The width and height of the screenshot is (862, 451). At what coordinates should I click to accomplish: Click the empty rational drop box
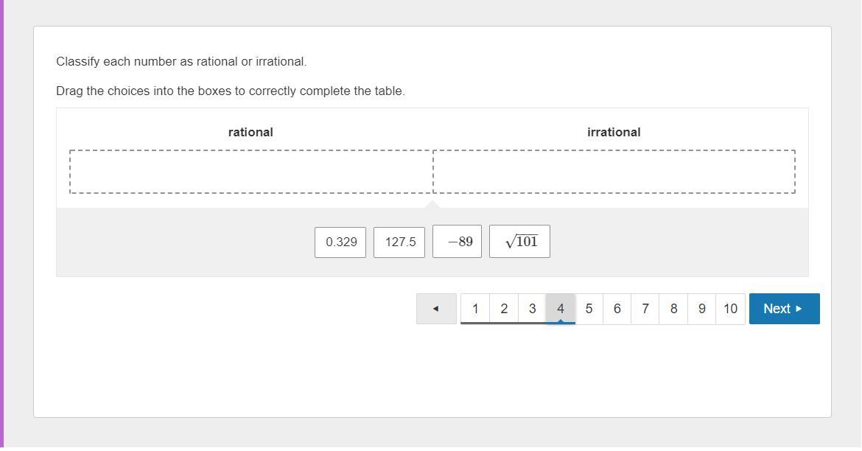coord(250,172)
